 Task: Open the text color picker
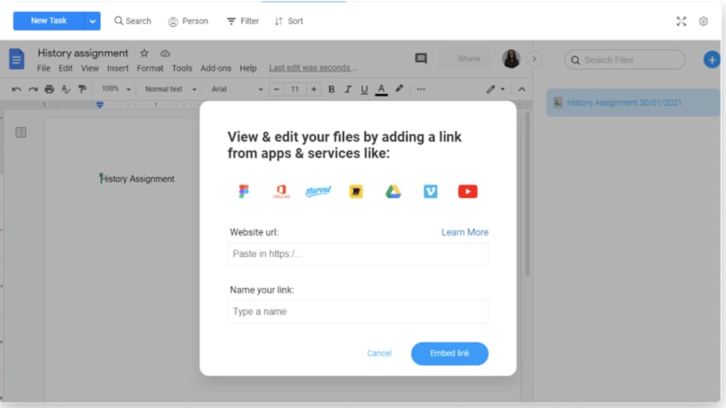pyautogui.click(x=381, y=89)
